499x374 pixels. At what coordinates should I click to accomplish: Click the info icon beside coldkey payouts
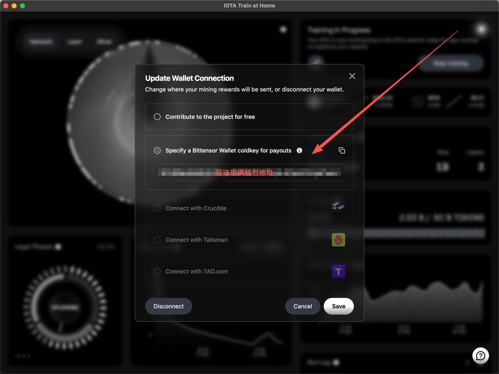[299, 150]
